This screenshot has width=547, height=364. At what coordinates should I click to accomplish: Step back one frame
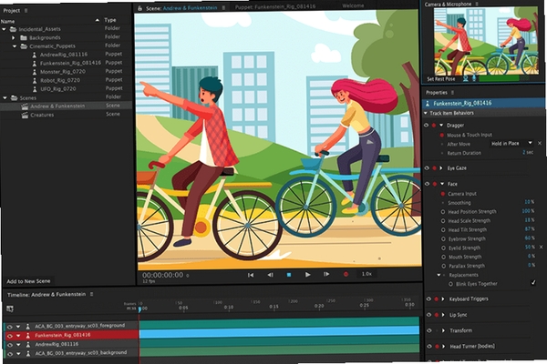pos(271,275)
